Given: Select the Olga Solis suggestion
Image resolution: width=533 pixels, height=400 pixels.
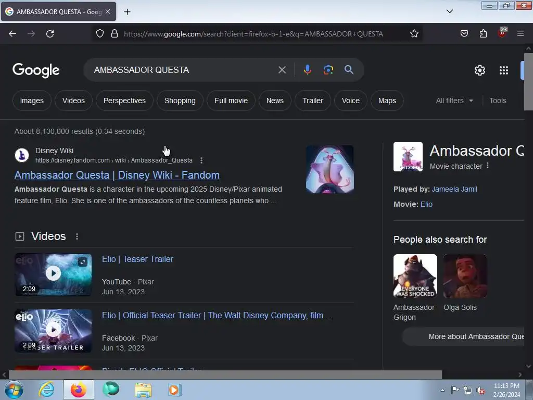Looking at the screenshot, I should [x=465, y=283].
